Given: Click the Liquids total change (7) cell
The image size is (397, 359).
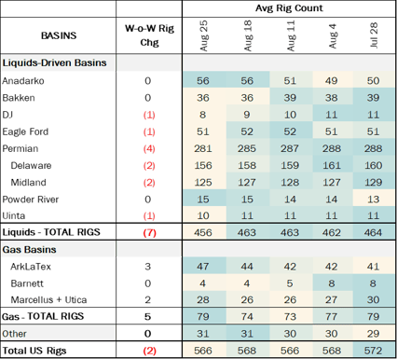Looking at the screenshot, I should click(x=149, y=232).
